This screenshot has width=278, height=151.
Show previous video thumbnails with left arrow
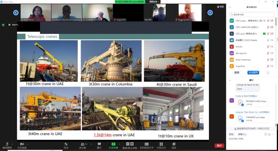[16, 13]
